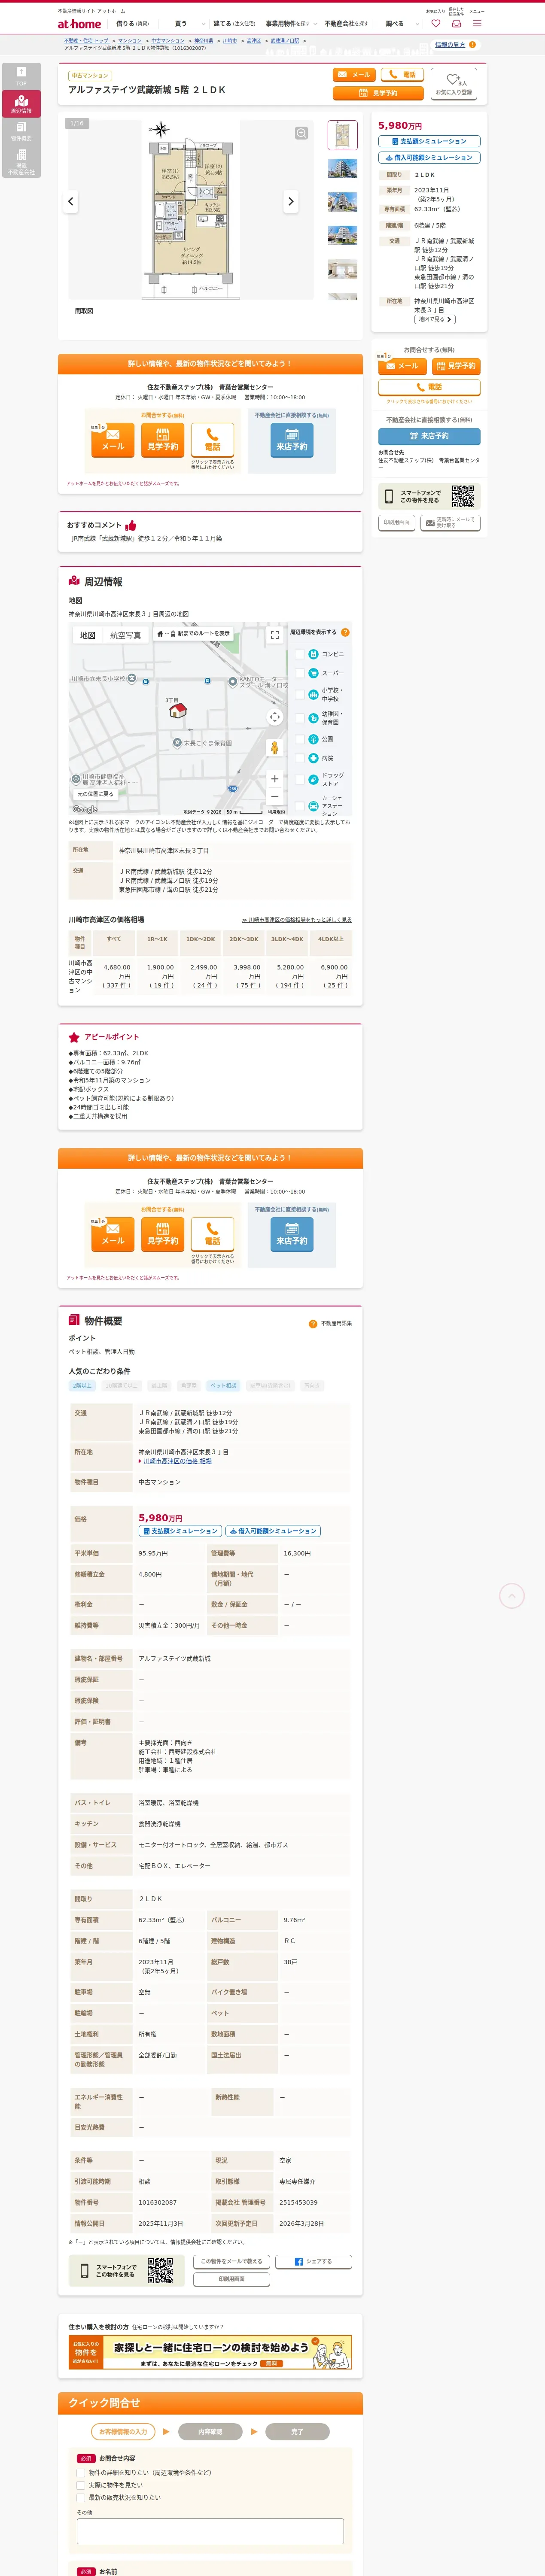Open 中古マンション breadcrumb link
This screenshot has height=2576, width=545.
pyautogui.click(x=168, y=41)
